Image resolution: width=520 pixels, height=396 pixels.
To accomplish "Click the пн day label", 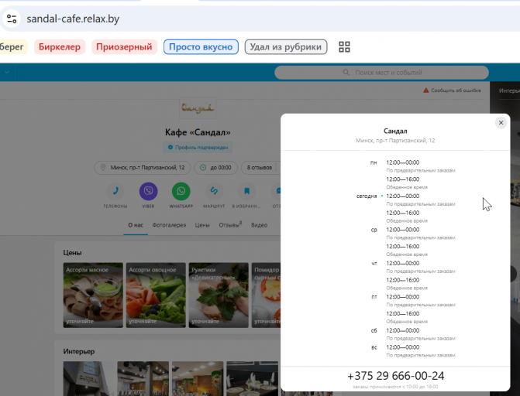I will (x=374, y=162).
